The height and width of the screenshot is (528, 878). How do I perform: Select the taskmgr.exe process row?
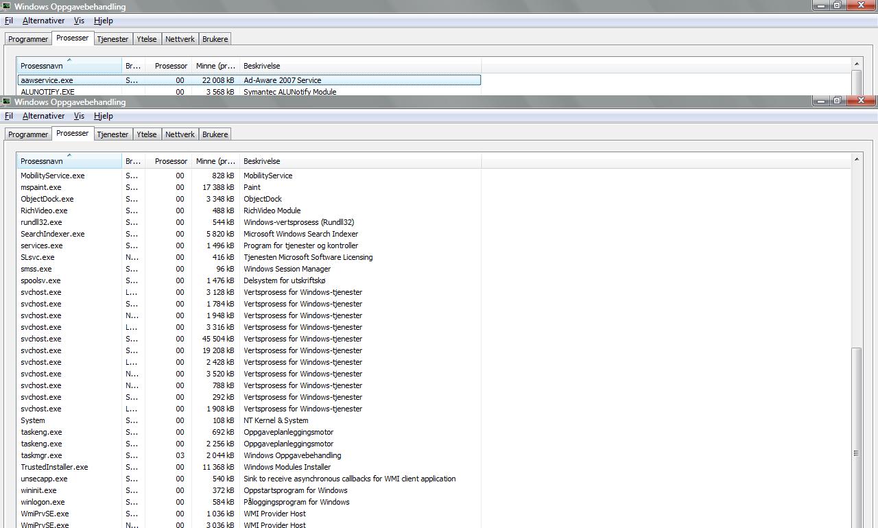(249, 455)
